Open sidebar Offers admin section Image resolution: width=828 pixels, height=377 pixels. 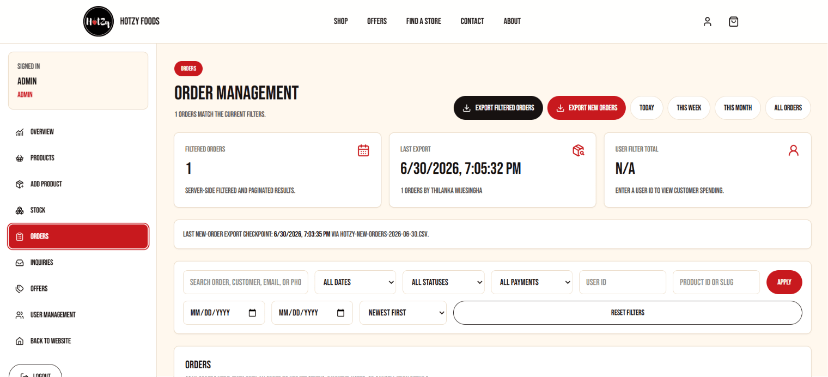pyautogui.click(x=78, y=289)
